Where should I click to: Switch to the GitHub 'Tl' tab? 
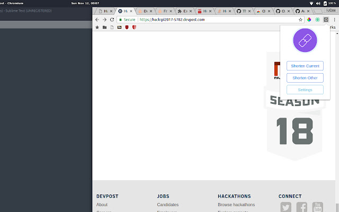[x=244, y=11]
